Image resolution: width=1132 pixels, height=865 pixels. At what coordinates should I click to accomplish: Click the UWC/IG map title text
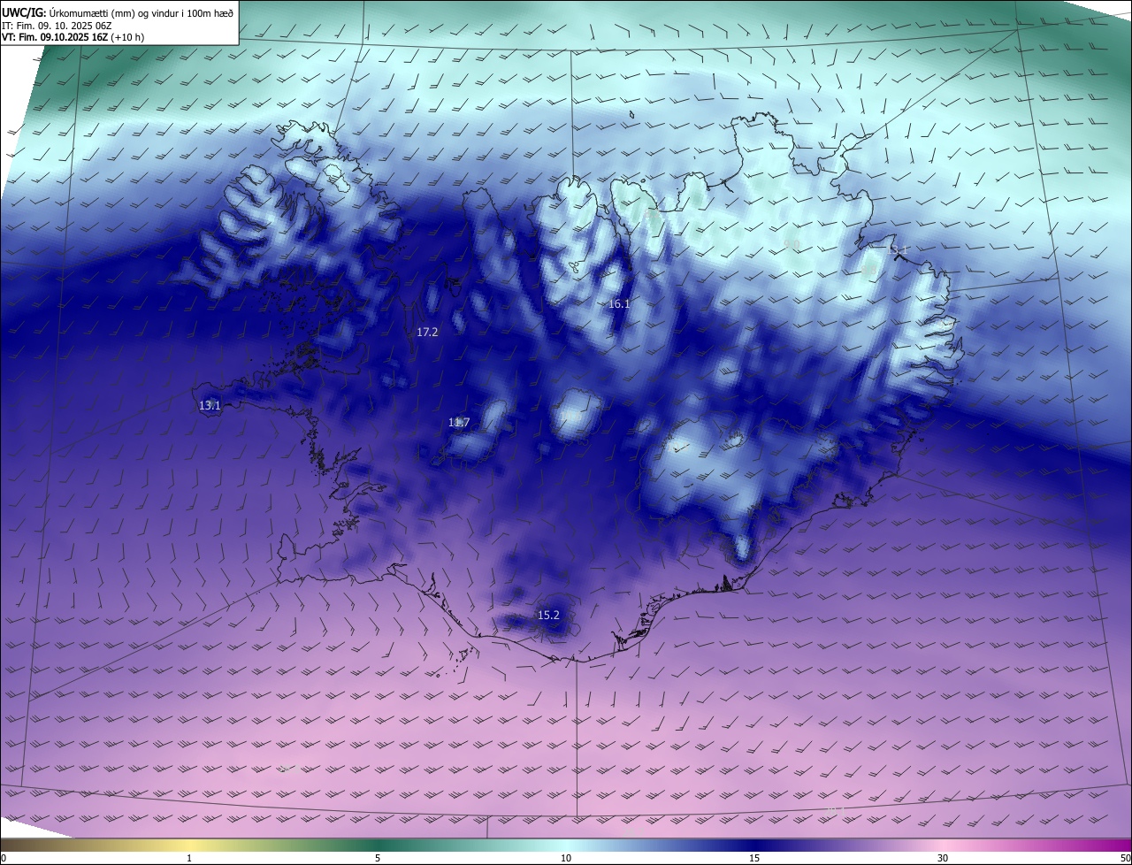pyautogui.click(x=118, y=11)
